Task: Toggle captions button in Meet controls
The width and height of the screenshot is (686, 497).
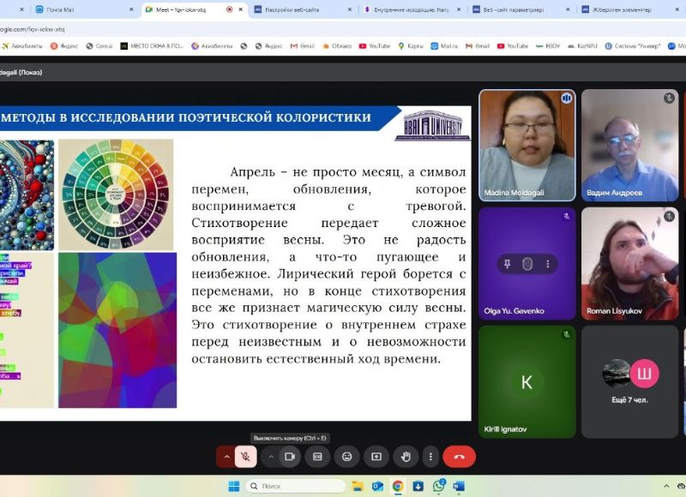Action: tap(317, 457)
